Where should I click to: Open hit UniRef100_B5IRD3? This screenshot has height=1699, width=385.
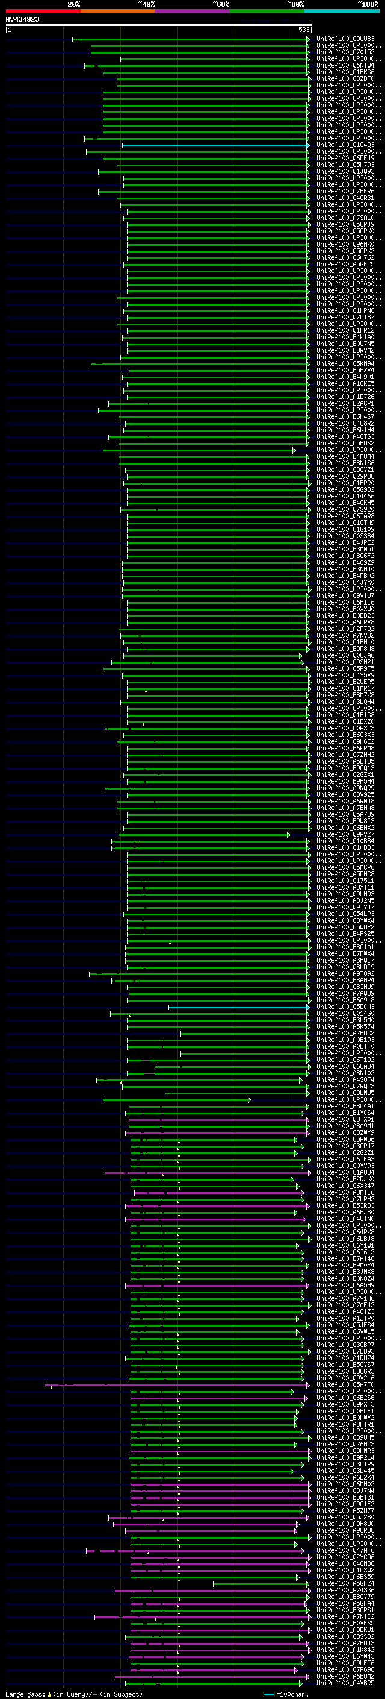point(345,1205)
